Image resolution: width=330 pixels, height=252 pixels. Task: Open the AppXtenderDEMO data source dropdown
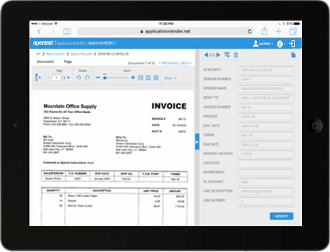click(102, 43)
